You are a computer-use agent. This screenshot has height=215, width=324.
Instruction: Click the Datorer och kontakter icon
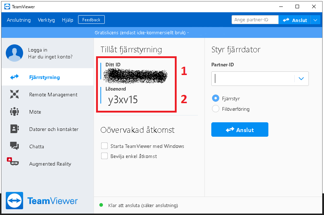[x=14, y=129]
